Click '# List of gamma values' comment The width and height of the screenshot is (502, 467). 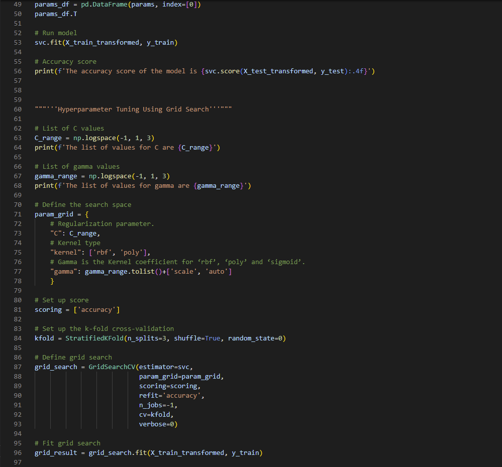(x=77, y=166)
